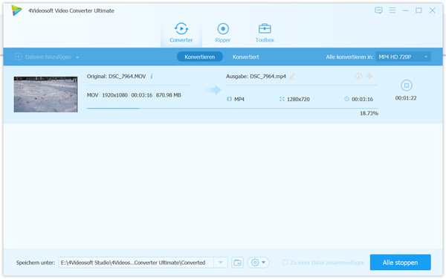
Task: Close the 4Videosoft window
Action: [x=432, y=10]
